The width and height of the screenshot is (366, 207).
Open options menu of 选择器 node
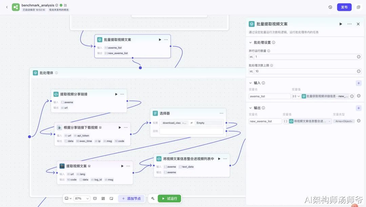click(222, 113)
